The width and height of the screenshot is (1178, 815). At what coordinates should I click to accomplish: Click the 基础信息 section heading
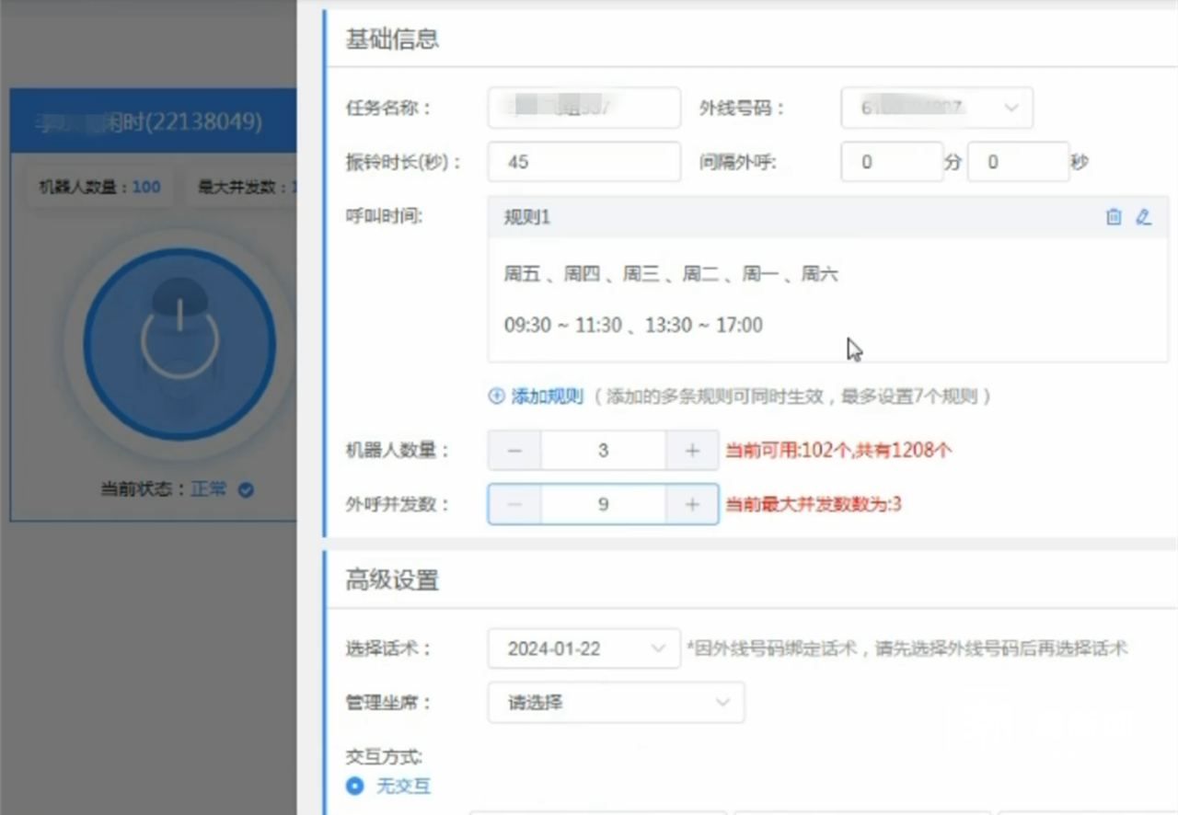click(x=392, y=39)
